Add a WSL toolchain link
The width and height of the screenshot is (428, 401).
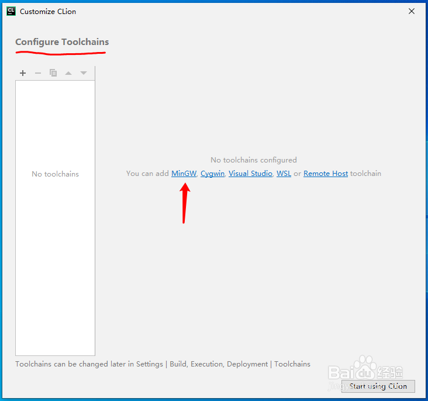284,174
